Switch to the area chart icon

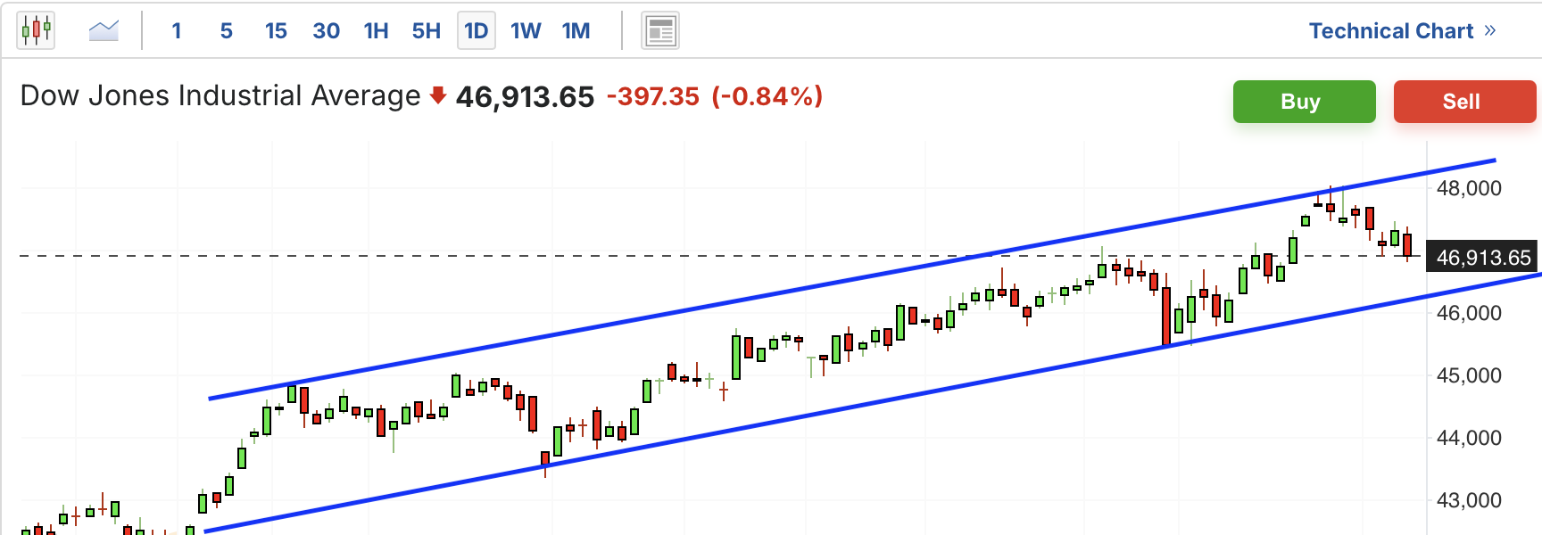click(x=104, y=30)
